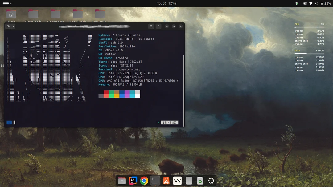
Task: Open the calendar via the date display
Action: [x=166, y=3]
